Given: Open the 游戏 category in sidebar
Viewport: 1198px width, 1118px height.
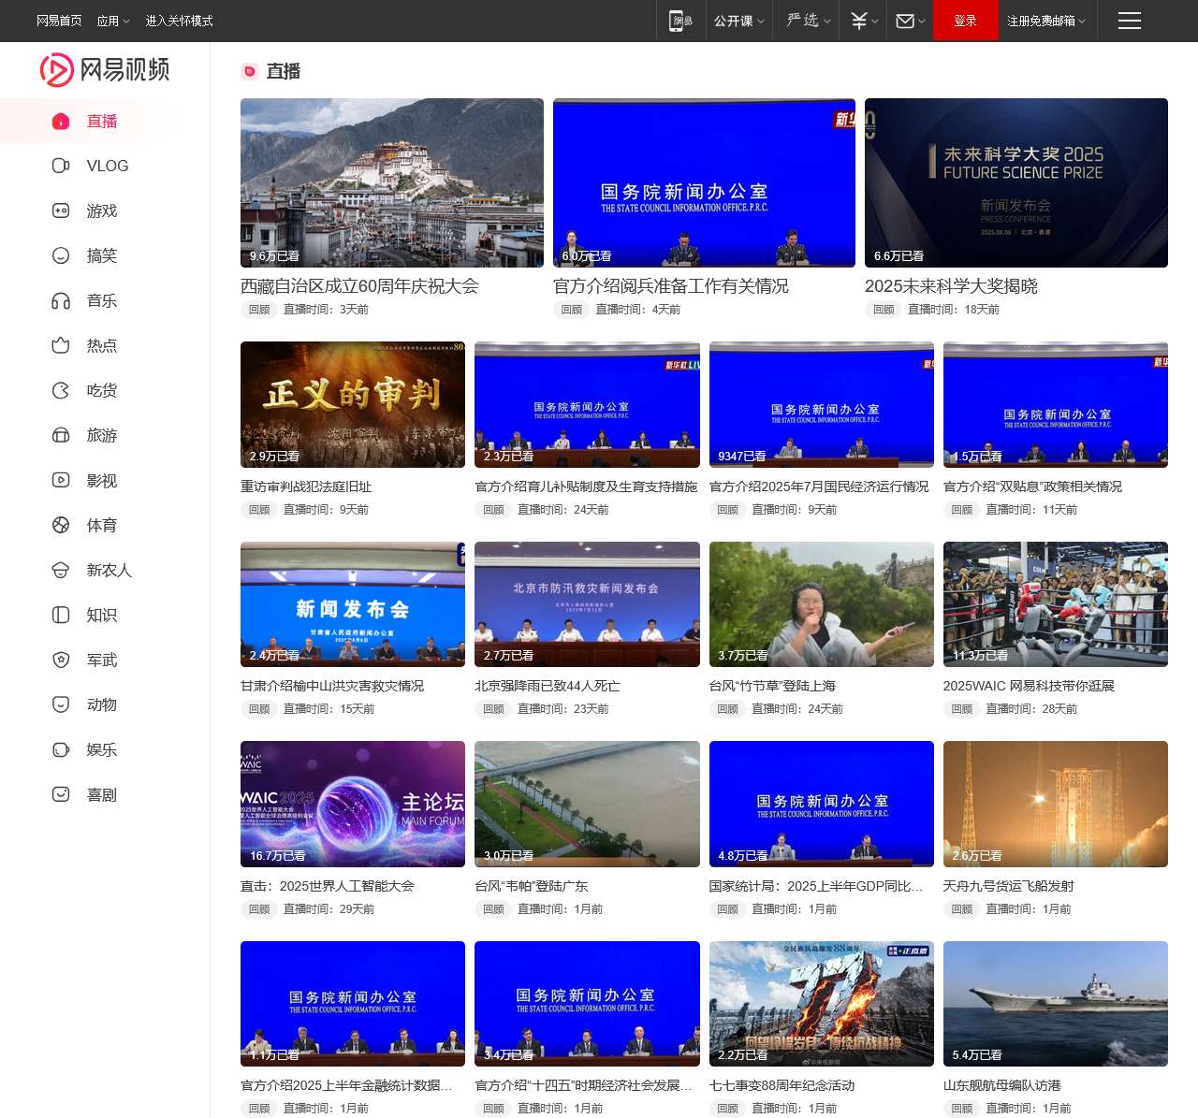Looking at the screenshot, I should point(101,211).
